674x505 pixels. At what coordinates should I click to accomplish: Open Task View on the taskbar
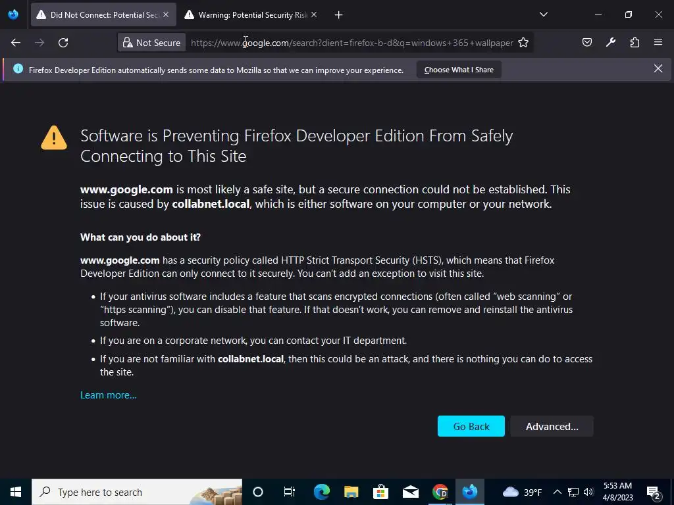pyautogui.click(x=290, y=492)
